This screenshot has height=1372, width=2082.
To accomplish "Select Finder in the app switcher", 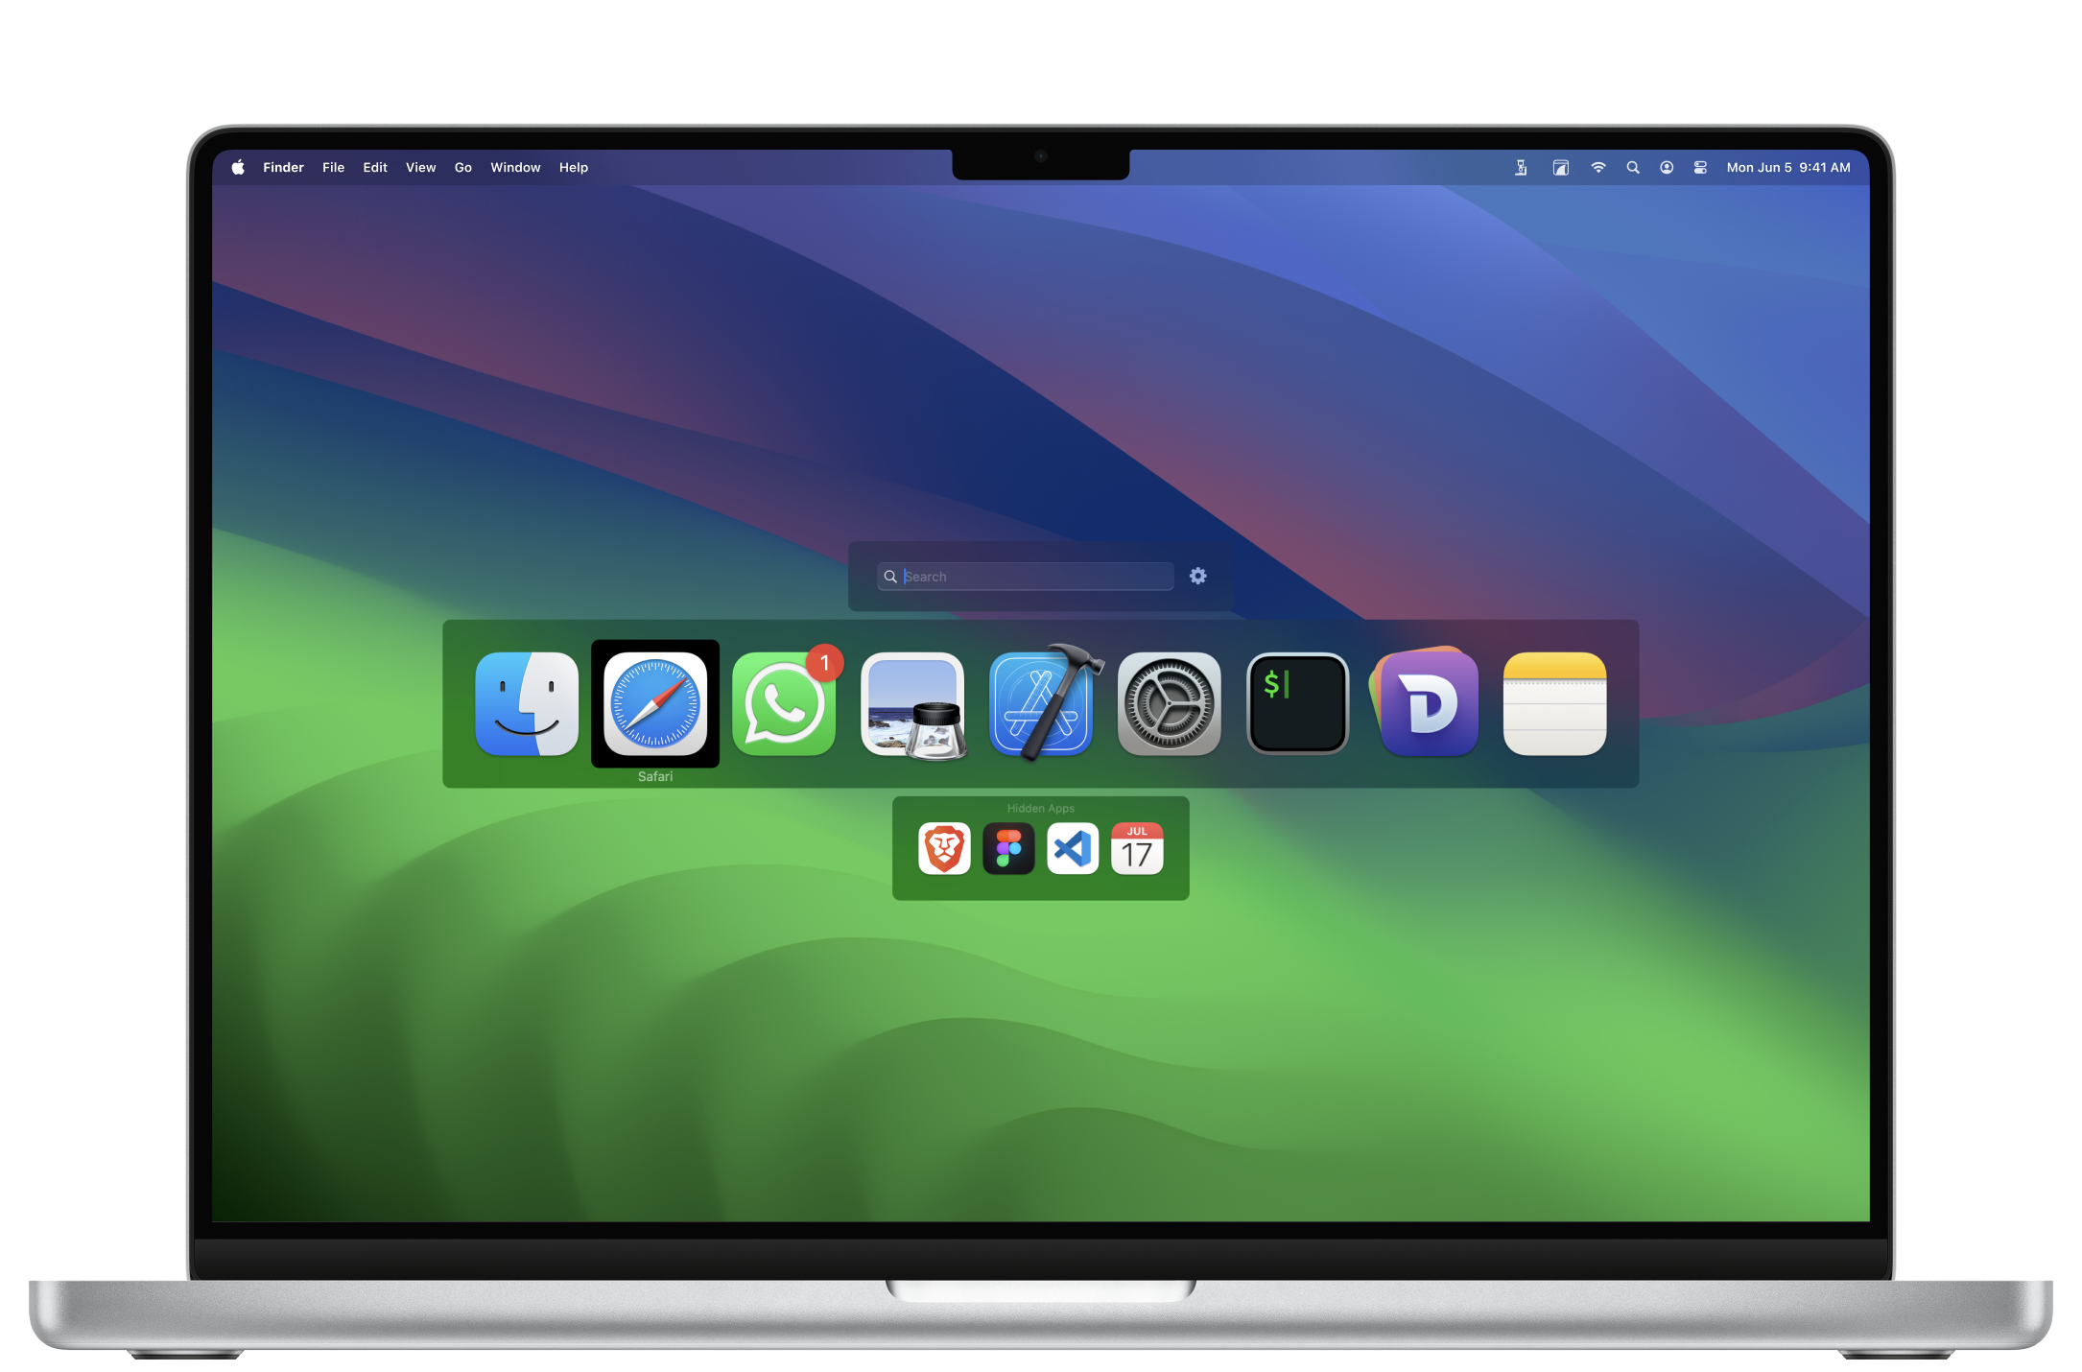I will pyautogui.click(x=527, y=704).
